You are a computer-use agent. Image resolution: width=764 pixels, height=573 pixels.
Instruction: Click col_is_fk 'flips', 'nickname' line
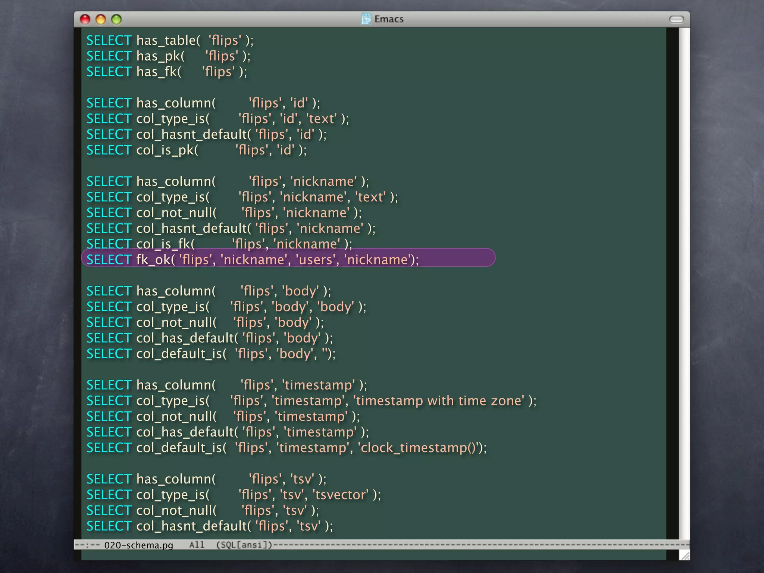point(219,244)
